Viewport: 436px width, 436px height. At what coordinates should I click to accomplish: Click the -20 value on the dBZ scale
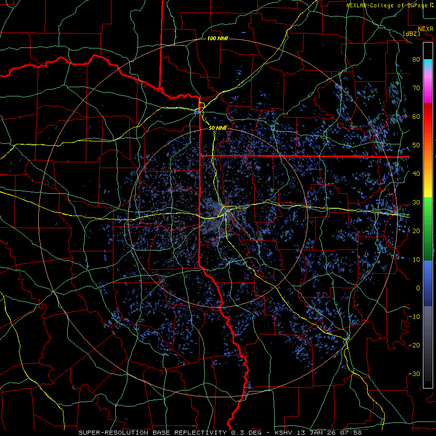(414, 345)
